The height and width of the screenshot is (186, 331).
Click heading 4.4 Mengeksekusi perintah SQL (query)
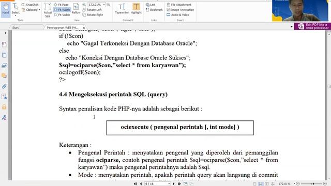point(113,94)
